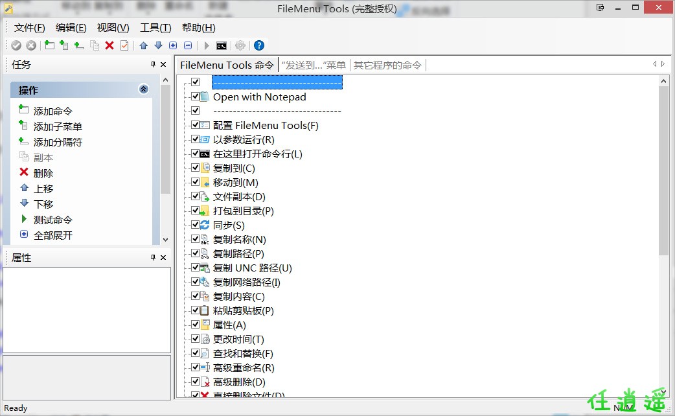
Task: Click the Open with Notepad icon
Action: (205, 97)
